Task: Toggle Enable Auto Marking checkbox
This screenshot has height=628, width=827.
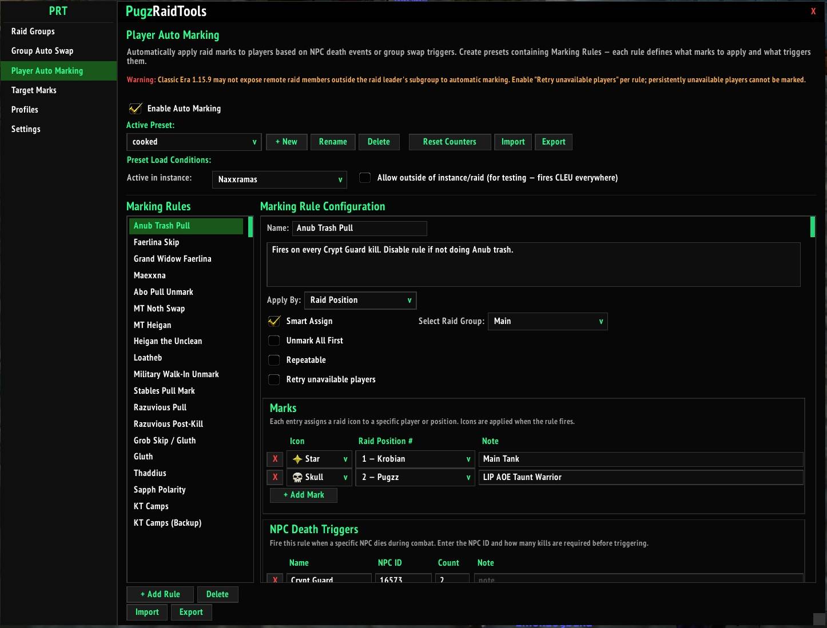Action: point(136,108)
